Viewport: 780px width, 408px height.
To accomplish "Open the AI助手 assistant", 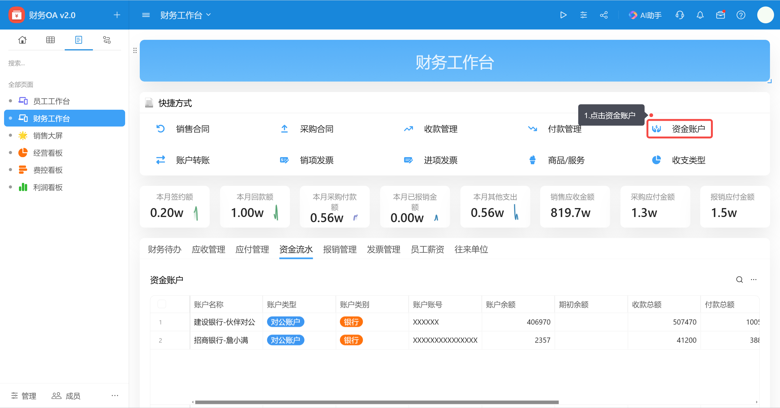I will pyautogui.click(x=645, y=15).
